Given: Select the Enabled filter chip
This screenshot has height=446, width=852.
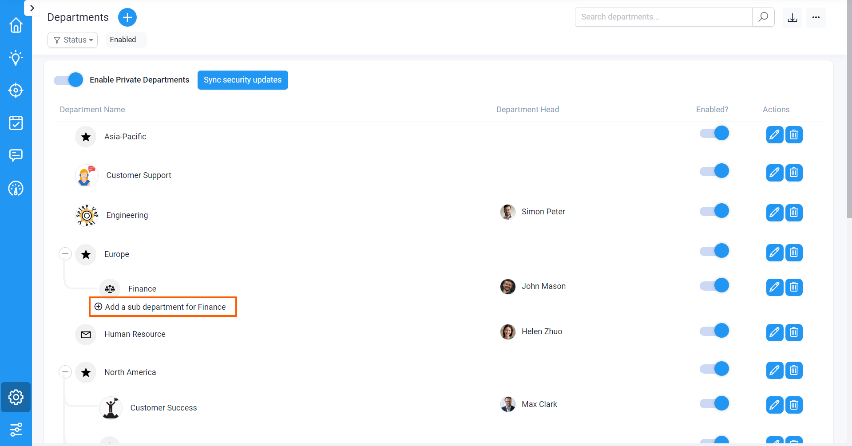Looking at the screenshot, I should pyautogui.click(x=123, y=39).
